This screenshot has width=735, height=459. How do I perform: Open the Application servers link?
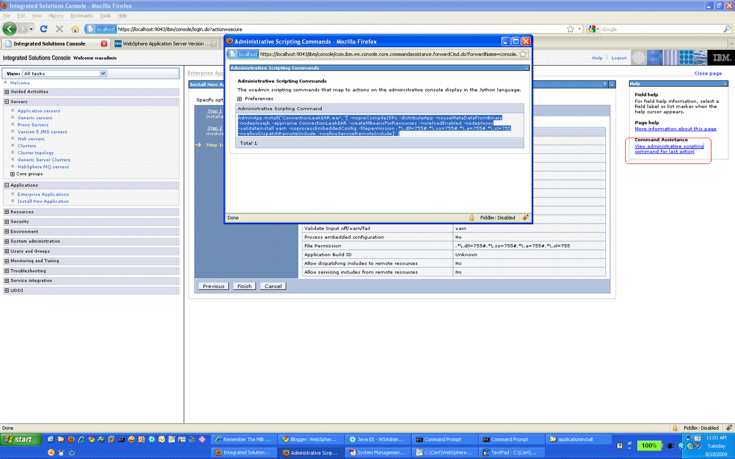click(x=39, y=111)
